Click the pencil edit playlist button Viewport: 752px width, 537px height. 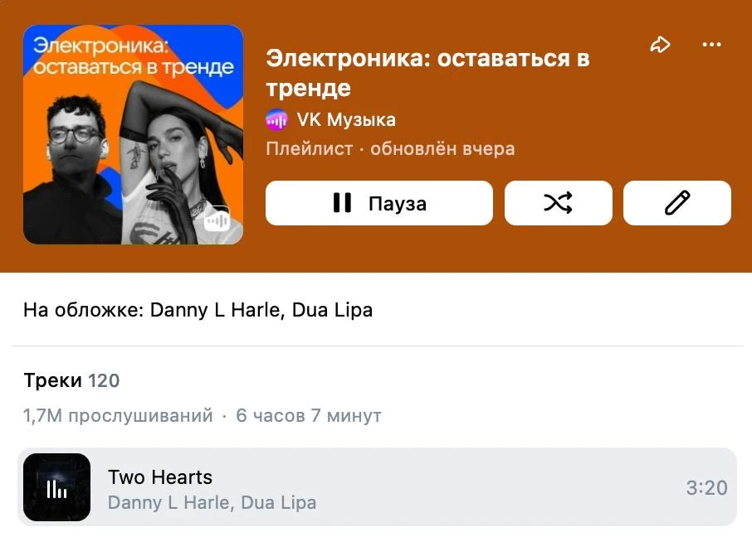(x=677, y=203)
